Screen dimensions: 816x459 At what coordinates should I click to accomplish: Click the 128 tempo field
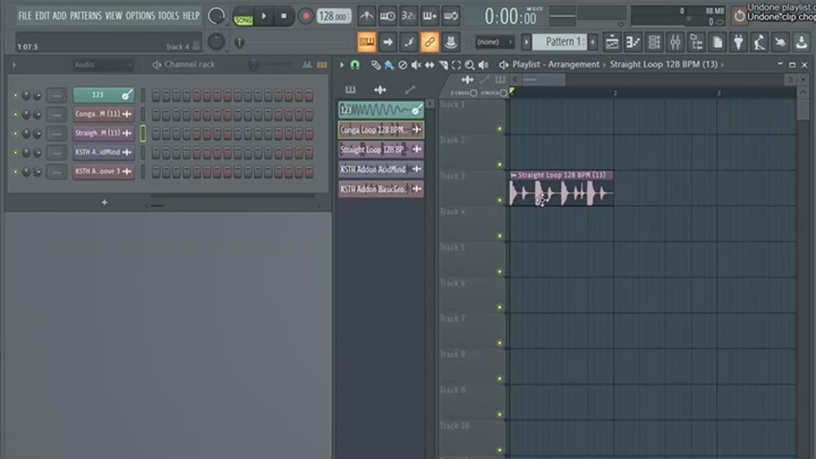point(333,16)
